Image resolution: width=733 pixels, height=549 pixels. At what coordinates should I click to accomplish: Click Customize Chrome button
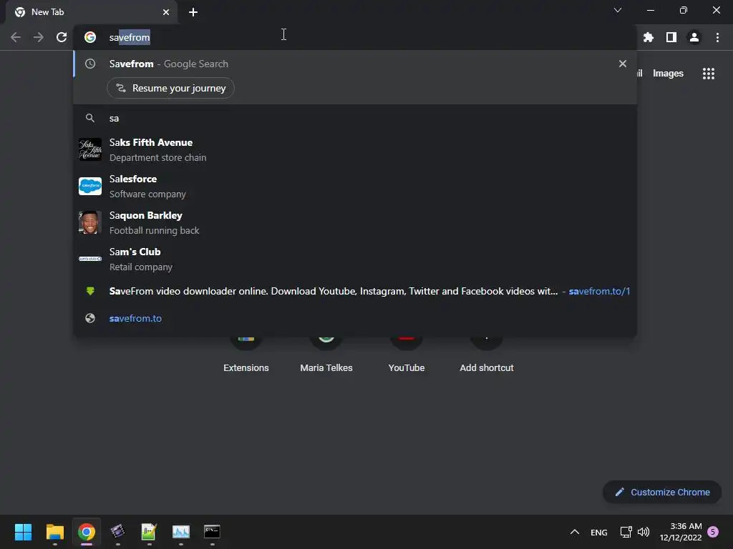click(x=662, y=492)
